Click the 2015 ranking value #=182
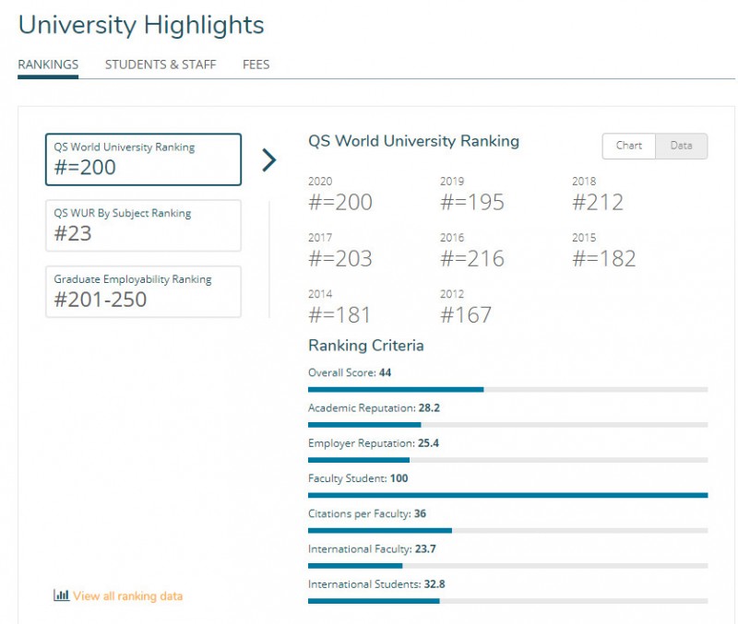This screenshot has height=624, width=738. pos(604,259)
